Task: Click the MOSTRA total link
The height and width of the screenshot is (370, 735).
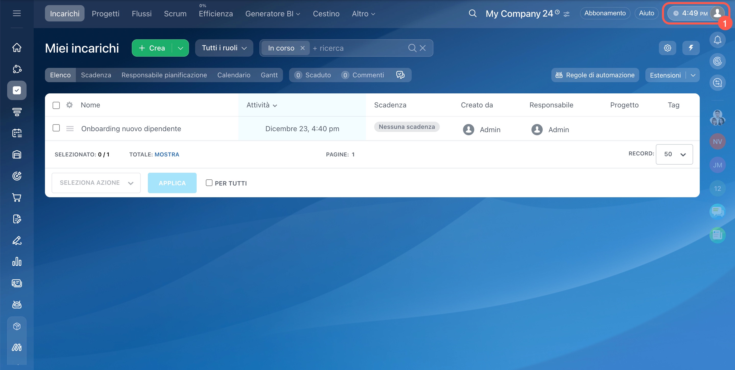Action: (x=167, y=154)
